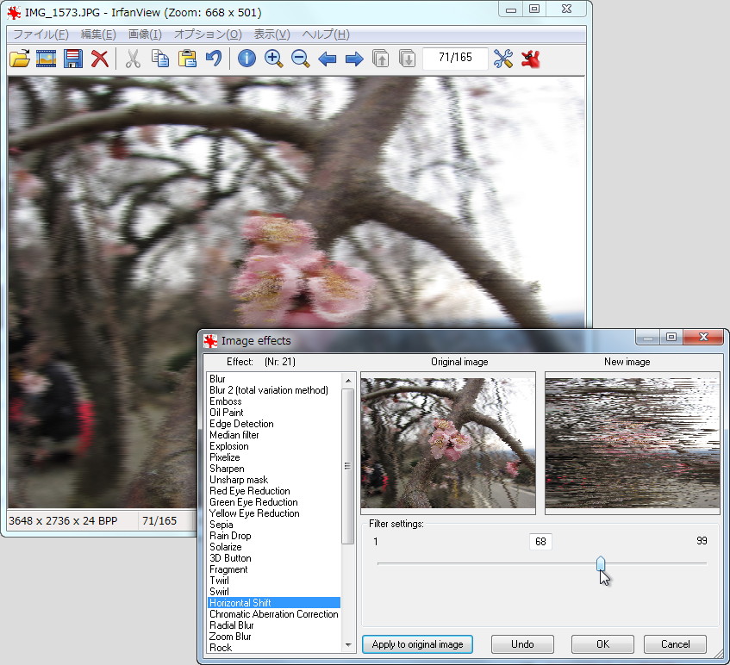Viewport: 730px width, 665px height.
Task: Select the 3D Button effect
Action: (230, 558)
